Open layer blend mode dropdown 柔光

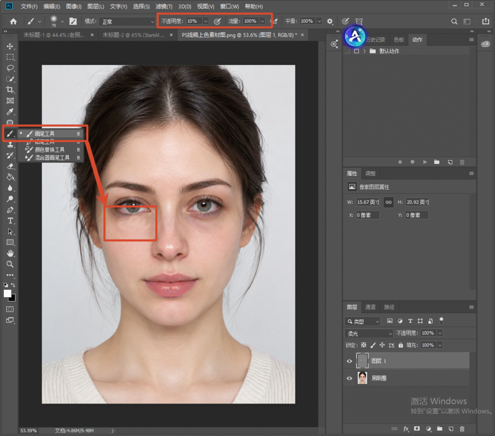(368, 333)
